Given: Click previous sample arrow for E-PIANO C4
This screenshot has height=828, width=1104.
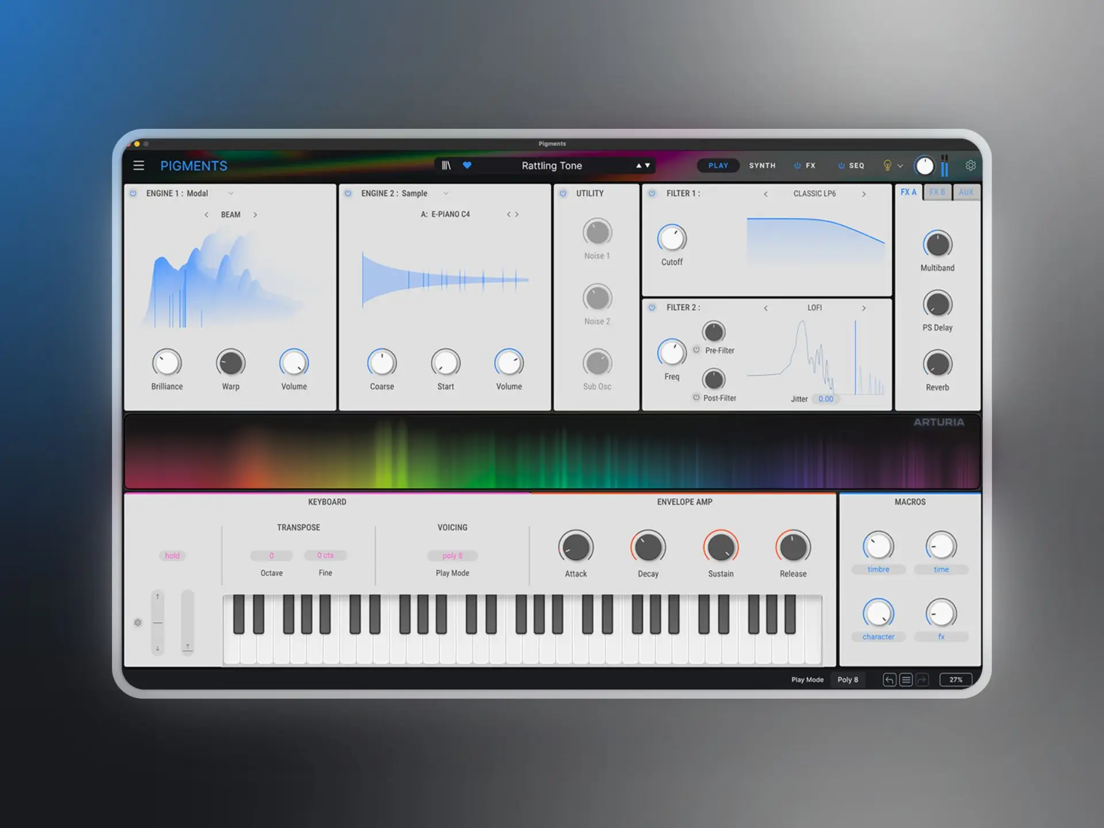Looking at the screenshot, I should point(508,214).
